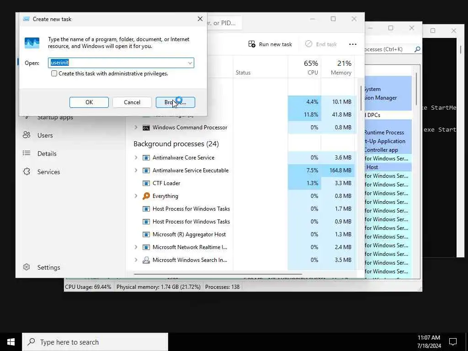
Task: Expand Windows Command Processor row
Action: [136, 128]
